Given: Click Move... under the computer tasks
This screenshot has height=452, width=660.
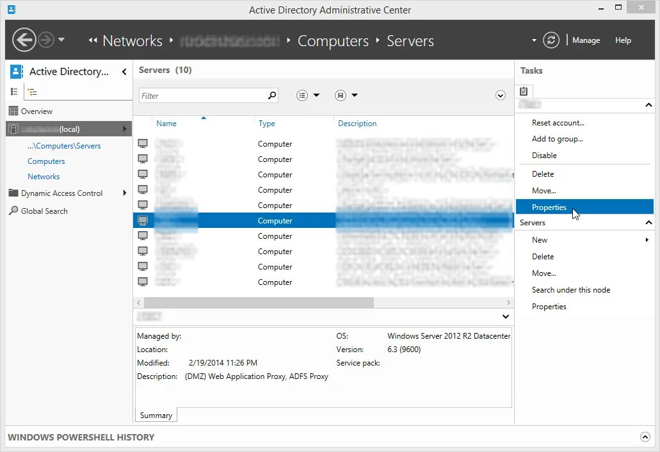Looking at the screenshot, I should click(544, 191).
